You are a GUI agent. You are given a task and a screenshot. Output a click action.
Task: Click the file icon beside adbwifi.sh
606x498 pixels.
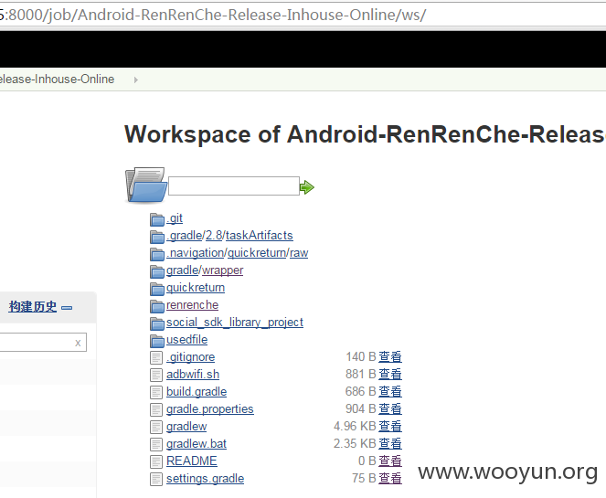(x=156, y=376)
